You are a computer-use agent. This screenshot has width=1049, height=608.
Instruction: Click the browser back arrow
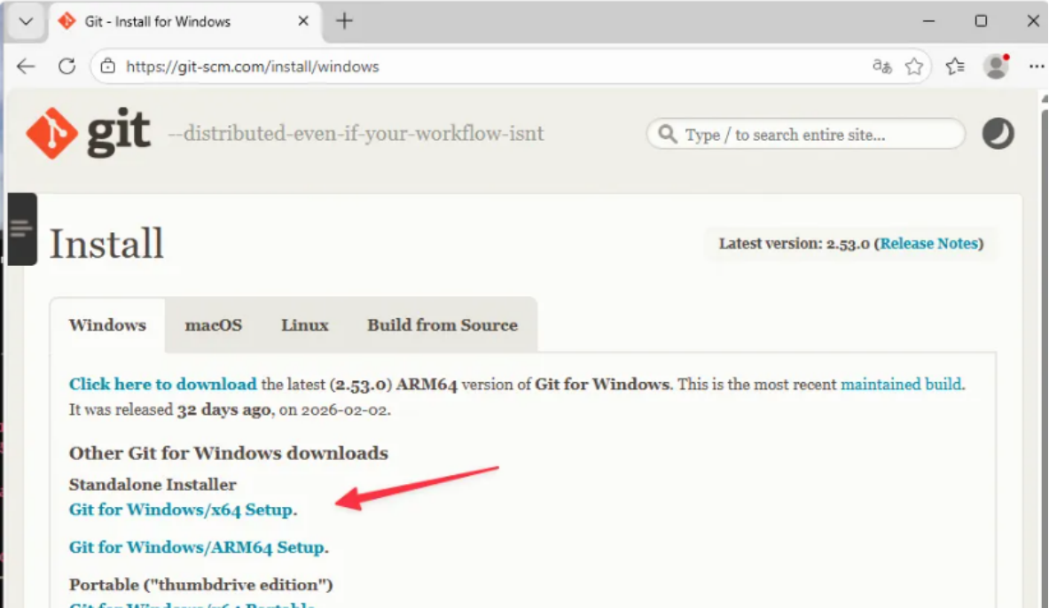(x=26, y=66)
